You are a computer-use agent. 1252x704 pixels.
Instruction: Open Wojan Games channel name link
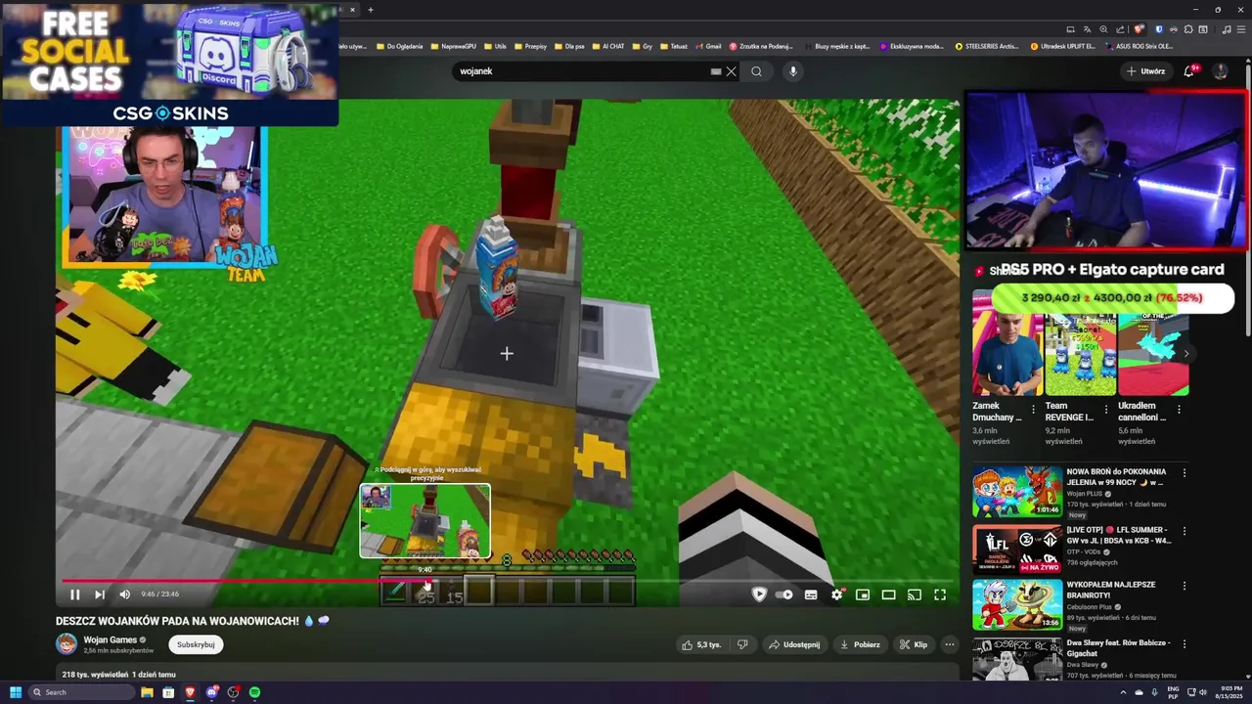tap(110, 639)
